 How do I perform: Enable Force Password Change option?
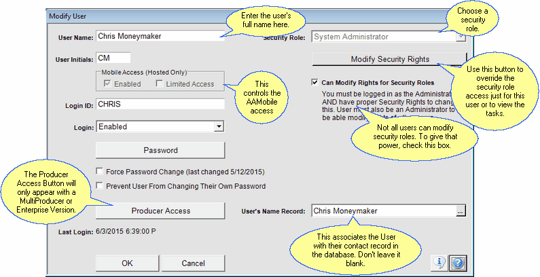point(101,172)
